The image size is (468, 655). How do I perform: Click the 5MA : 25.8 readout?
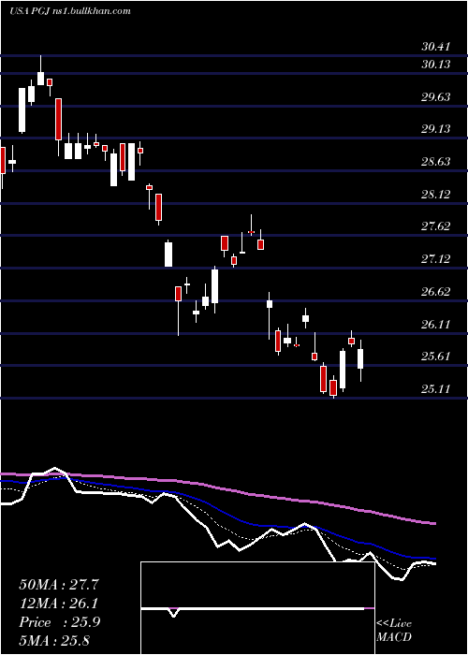coord(54,640)
